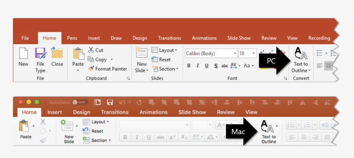The image size is (354, 158).
Task: Click the PC ribbon center align icon
Action: click(329, 66)
